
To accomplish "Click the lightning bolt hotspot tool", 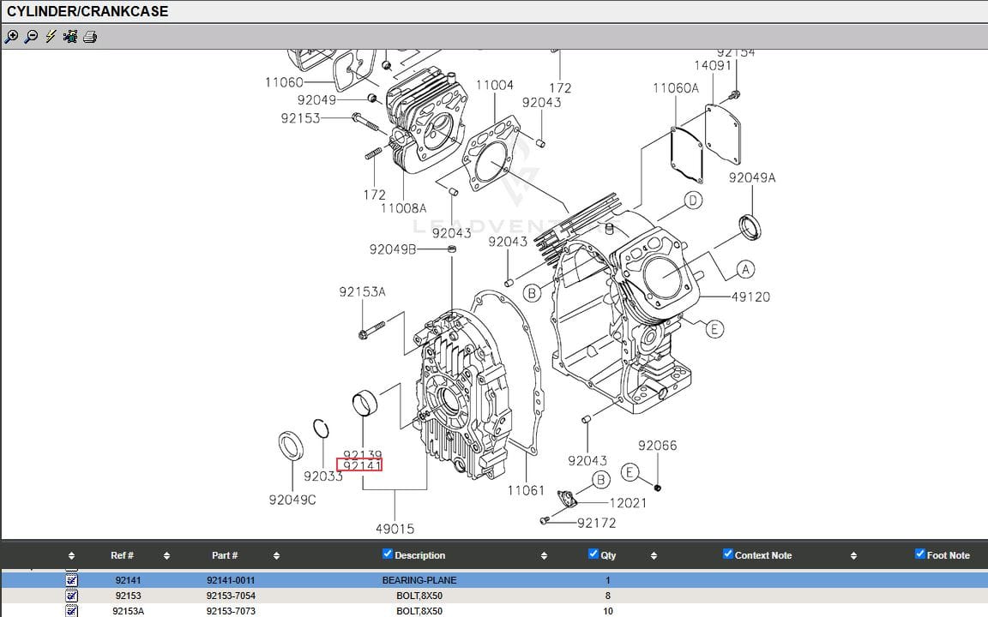I will 49,37.
